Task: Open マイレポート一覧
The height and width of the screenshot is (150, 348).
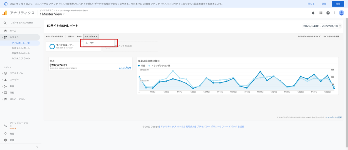Action: pos(21,43)
